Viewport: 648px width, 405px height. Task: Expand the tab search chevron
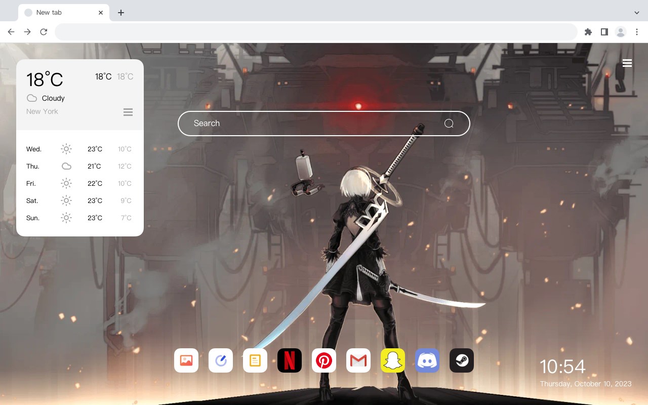(x=637, y=12)
